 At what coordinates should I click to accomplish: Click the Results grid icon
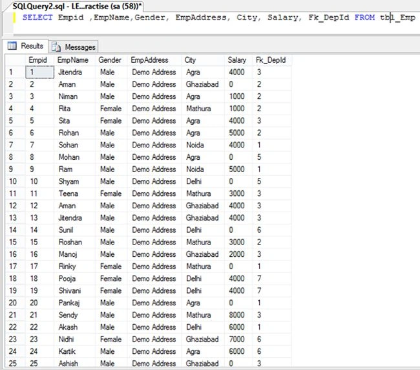click(x=12, y=46)
